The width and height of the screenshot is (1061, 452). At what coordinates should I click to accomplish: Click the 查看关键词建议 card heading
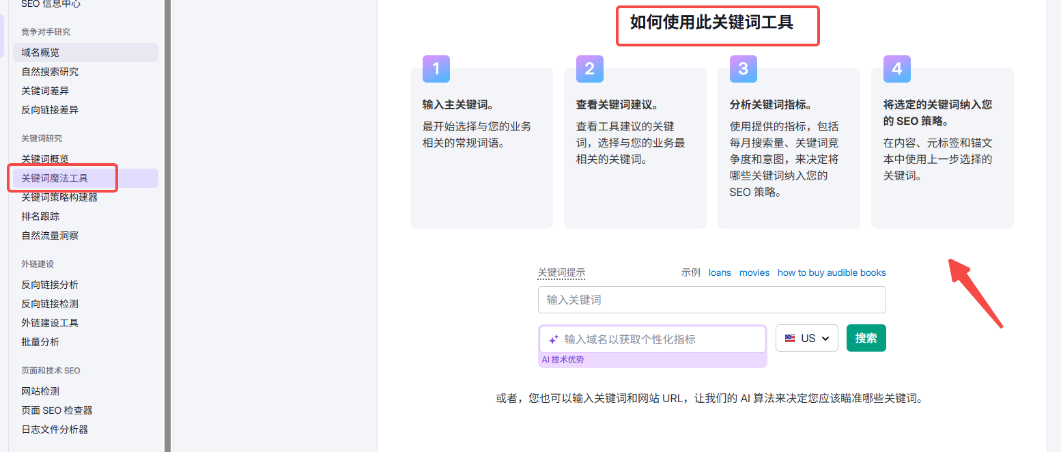[x=617, y=105]
